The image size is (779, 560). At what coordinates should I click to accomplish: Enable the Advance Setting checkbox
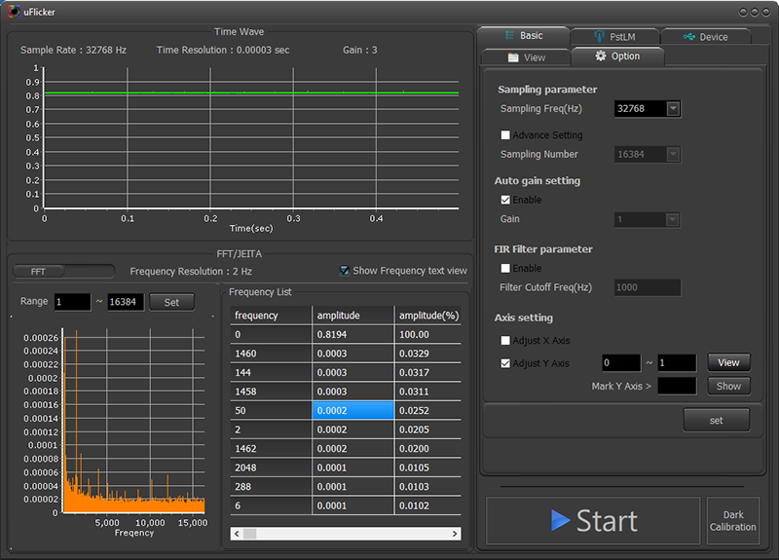tap(505, 135)
